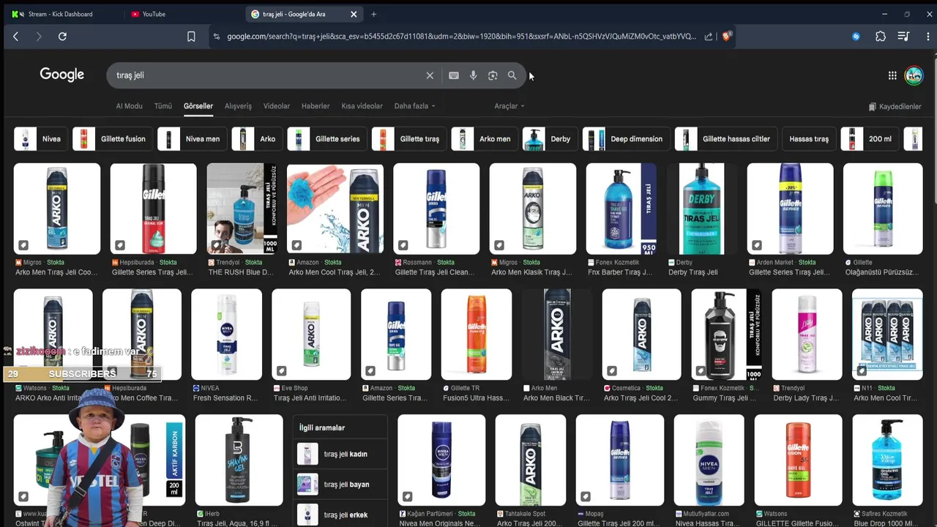Open the browser extensions puzzle icon
Screen dimensions: 937x527
coord(881,37)
